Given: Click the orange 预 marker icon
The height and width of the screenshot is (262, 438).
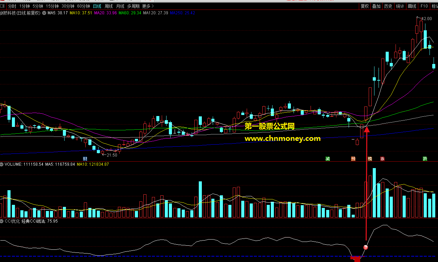Looking at the screenshot, I should [353, 159].
